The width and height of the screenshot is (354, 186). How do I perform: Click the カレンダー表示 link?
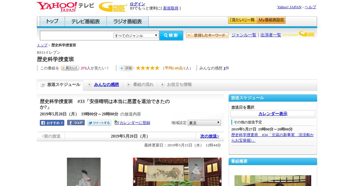[x=273, y=114]
